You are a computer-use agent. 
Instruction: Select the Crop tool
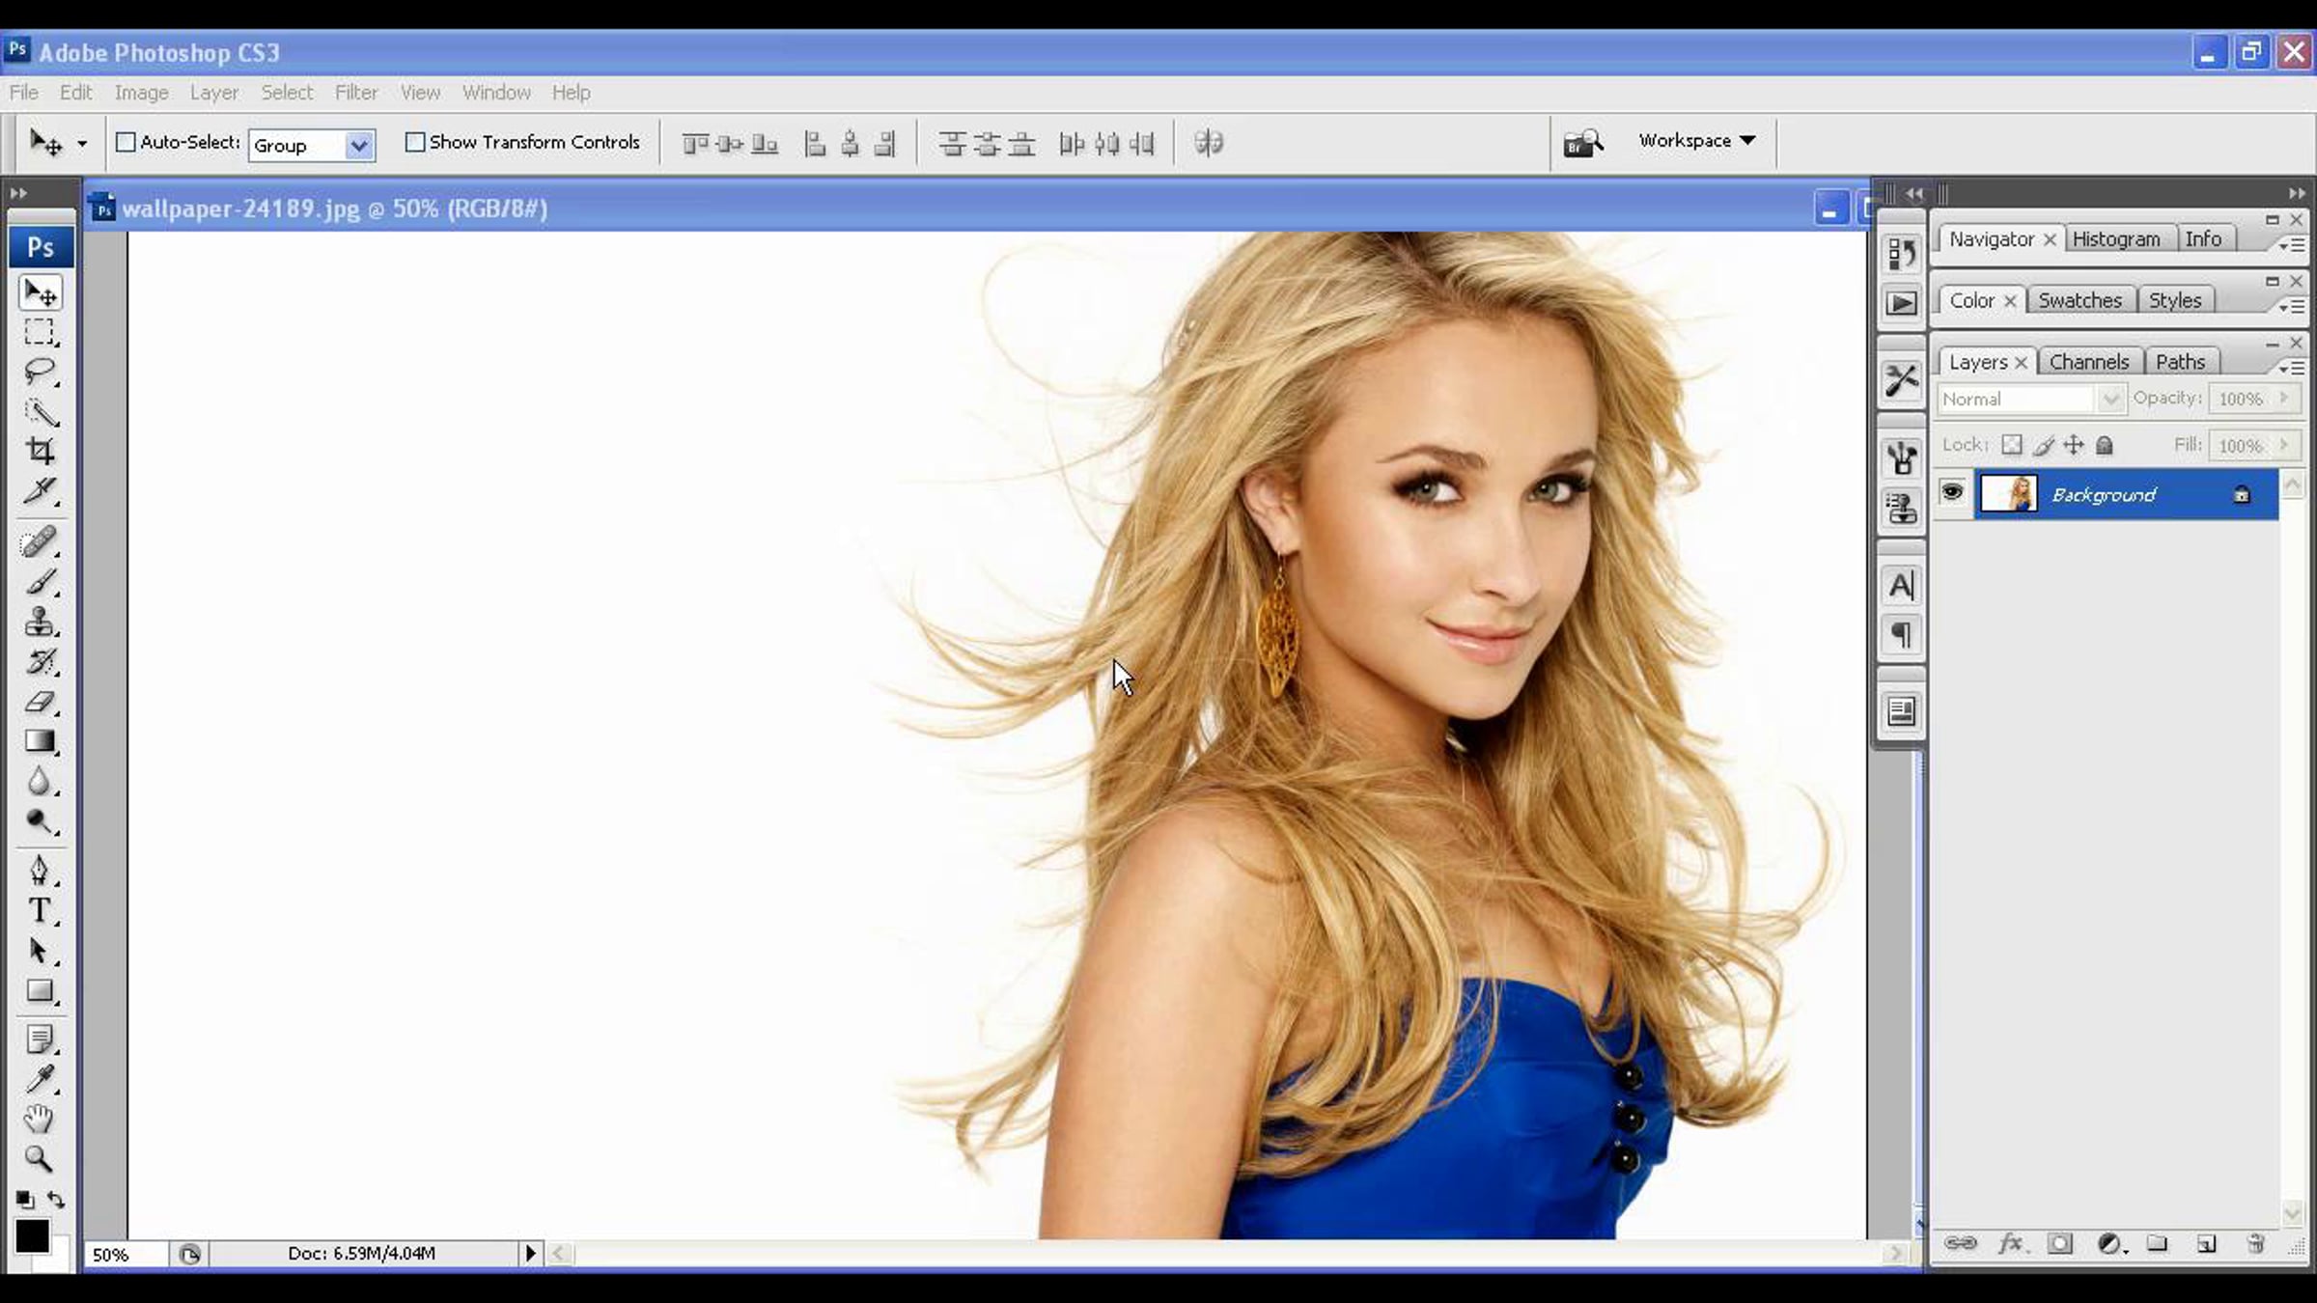(40, 450)
